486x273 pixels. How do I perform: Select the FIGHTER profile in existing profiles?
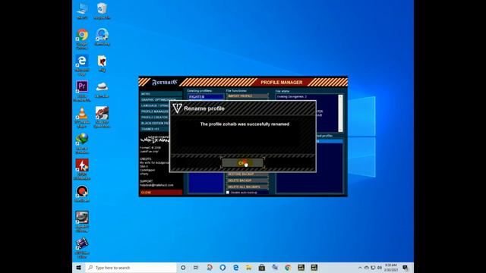206,96
